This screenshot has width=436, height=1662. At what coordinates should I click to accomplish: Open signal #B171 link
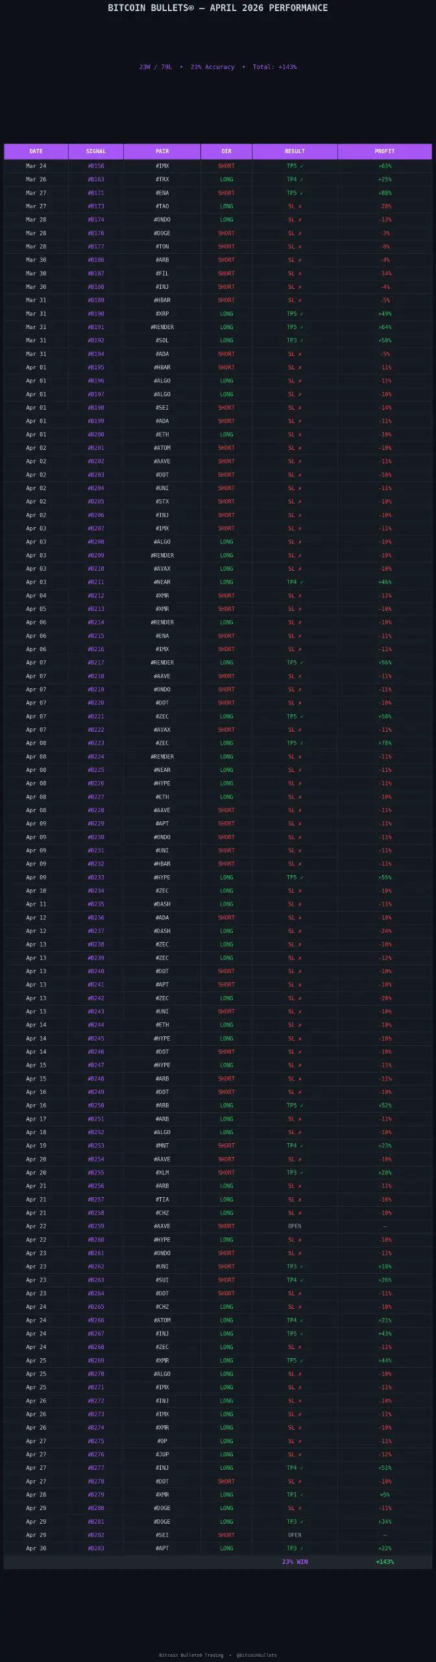96,193
